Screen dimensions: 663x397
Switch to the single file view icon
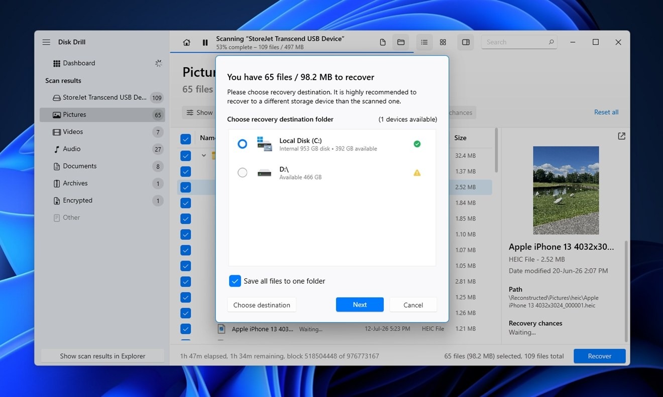pyautogui.click(x=383, y=43)
